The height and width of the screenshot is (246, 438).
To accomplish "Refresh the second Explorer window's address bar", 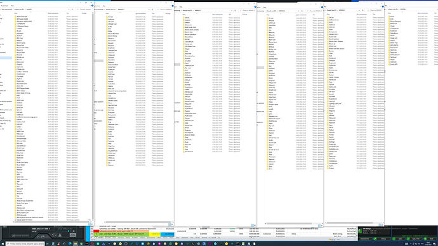I will tap(152, 10).
